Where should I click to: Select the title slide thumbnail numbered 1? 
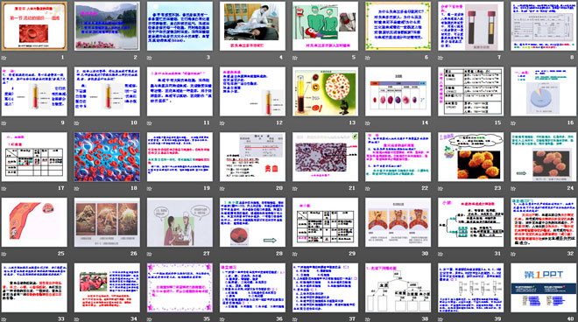(x=34, y=26)
